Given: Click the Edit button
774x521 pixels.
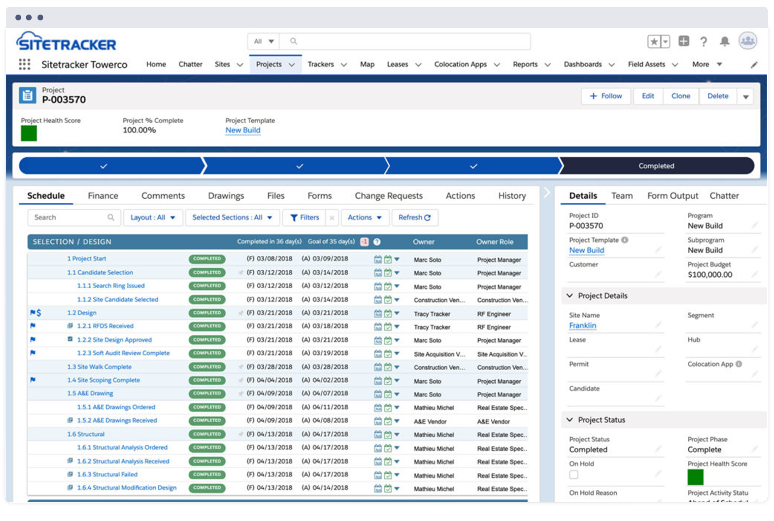Looking at the screenshot, I should (x=648, y=96).
